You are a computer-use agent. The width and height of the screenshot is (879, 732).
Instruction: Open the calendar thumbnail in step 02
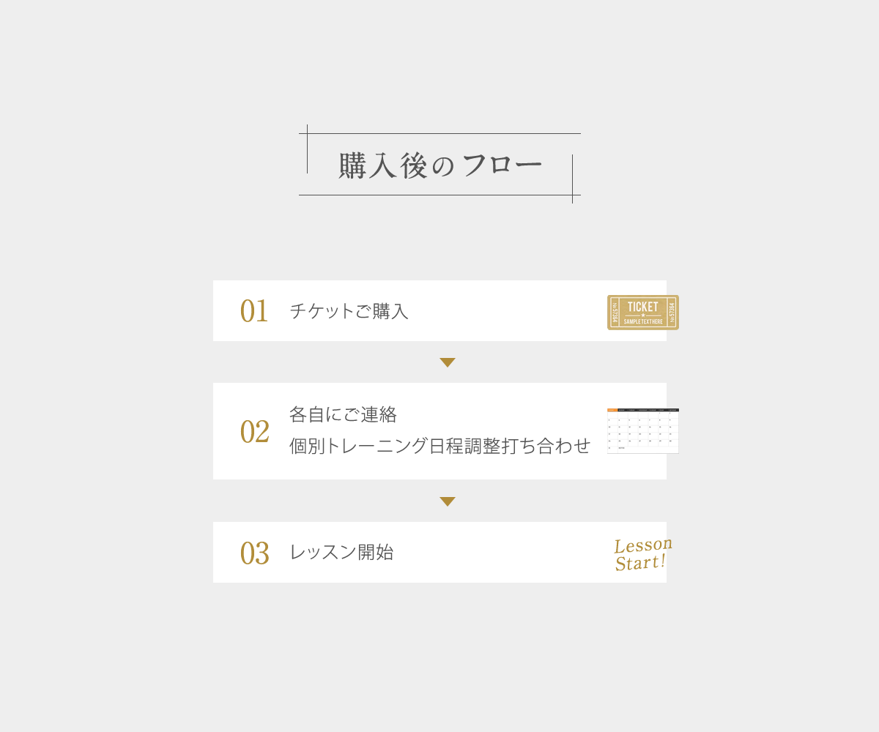click(x=642, y=432)
